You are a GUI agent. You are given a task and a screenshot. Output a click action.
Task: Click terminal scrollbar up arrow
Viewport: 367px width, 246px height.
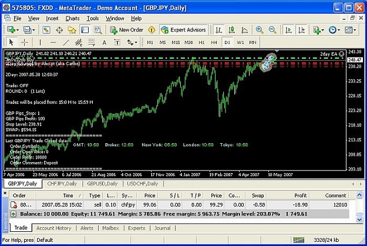tap(359, 195)
